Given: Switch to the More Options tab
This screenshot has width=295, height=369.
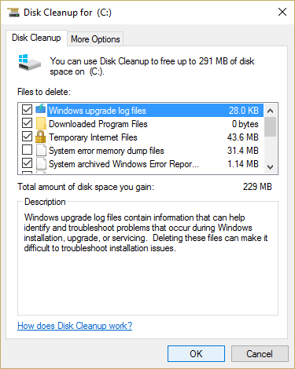Looking at the screenshot, I should point(95,39).
